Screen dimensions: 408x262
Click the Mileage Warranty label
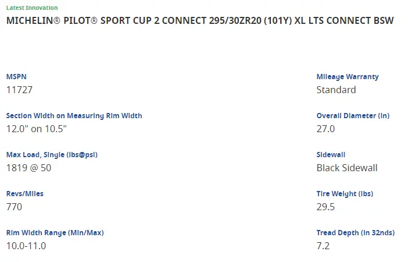tap(348, 77)
